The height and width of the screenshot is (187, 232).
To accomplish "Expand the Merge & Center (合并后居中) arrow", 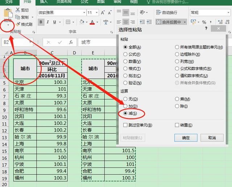I will click(x=185, y=22).
